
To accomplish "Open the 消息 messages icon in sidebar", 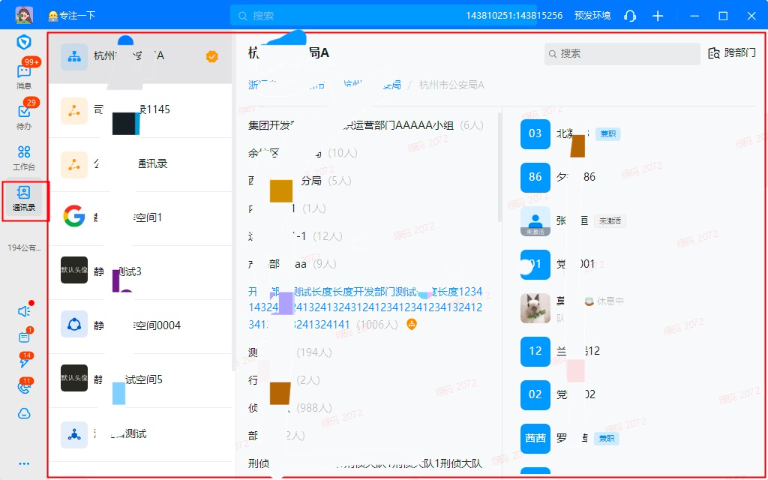I will click(24, 73).
